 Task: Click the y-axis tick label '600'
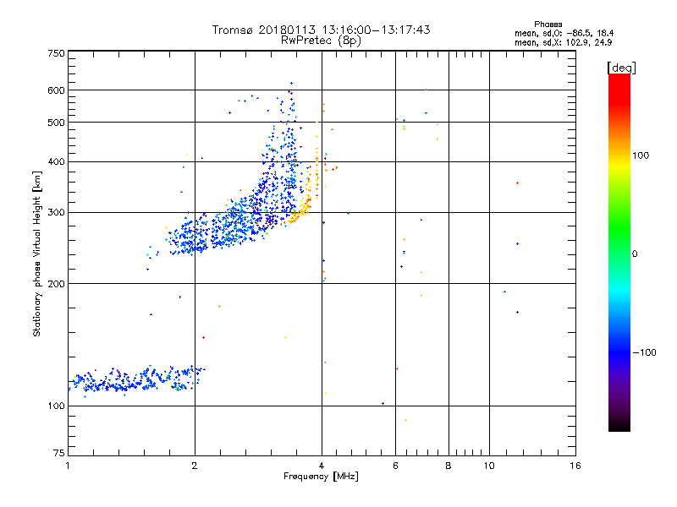pyautogui.click(x=56, y=90)
